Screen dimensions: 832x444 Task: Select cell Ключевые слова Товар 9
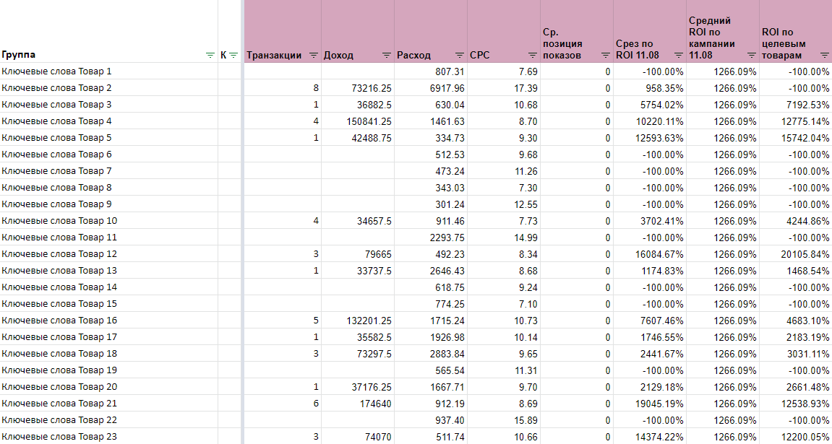coord(108,204)
